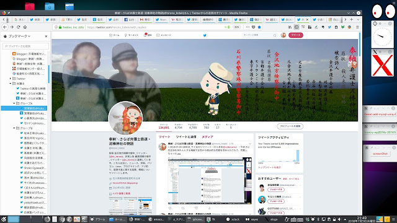Click the green padlock site security icon
Viewport: 397px width, 223px height.
coord(60,27)
